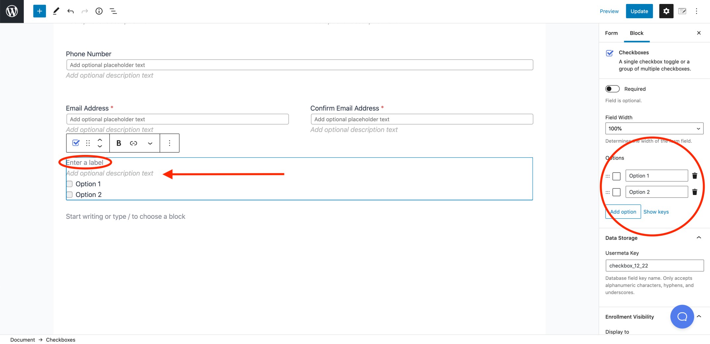The width and height of the screenshot is (710, 344).
Task: Redo the last undone change
Action: (85, 11)
